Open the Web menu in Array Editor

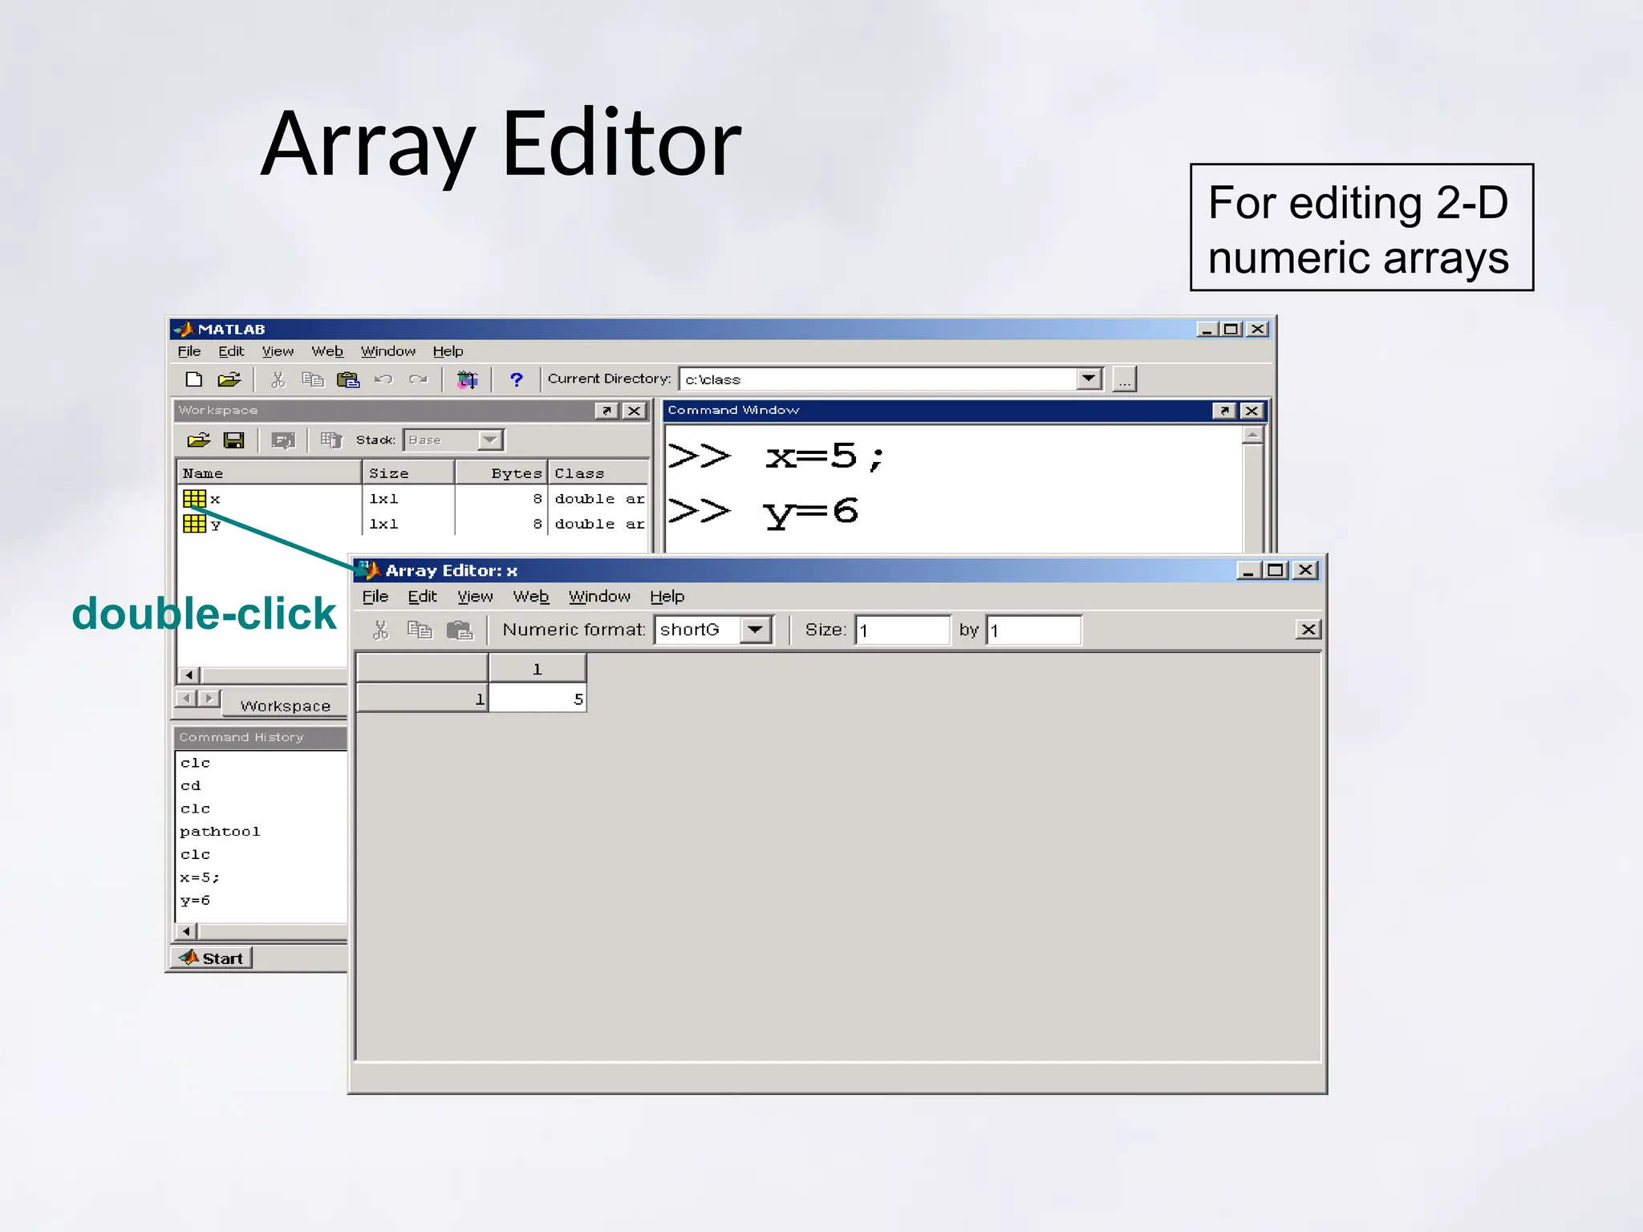coord(531,596)
